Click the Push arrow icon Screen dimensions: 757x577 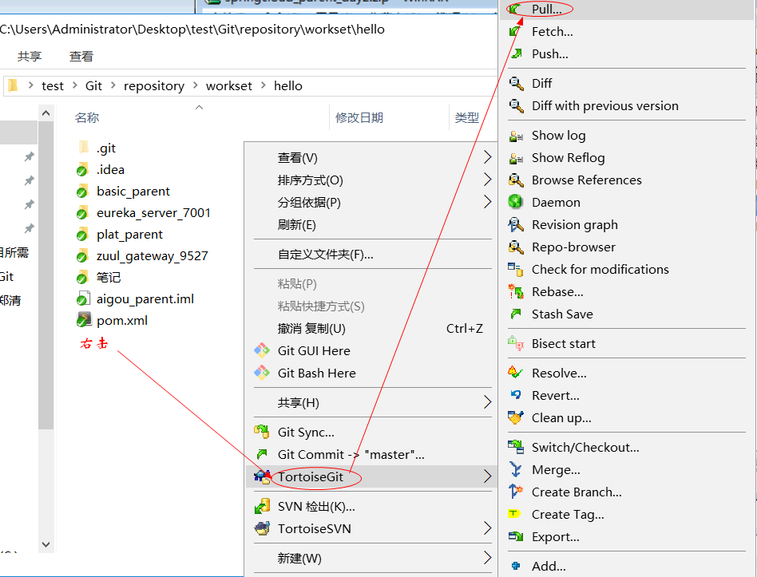pos(516,54)
